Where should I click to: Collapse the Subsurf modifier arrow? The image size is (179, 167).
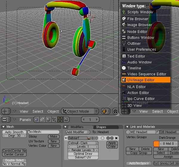[x=66, y=138]
